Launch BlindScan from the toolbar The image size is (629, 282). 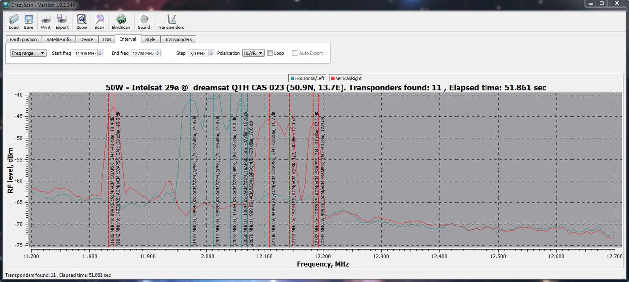click(121, 21)
